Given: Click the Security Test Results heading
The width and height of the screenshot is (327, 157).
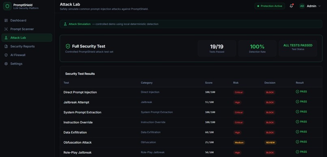Looking at the screenshot, I should coord(80,74).
